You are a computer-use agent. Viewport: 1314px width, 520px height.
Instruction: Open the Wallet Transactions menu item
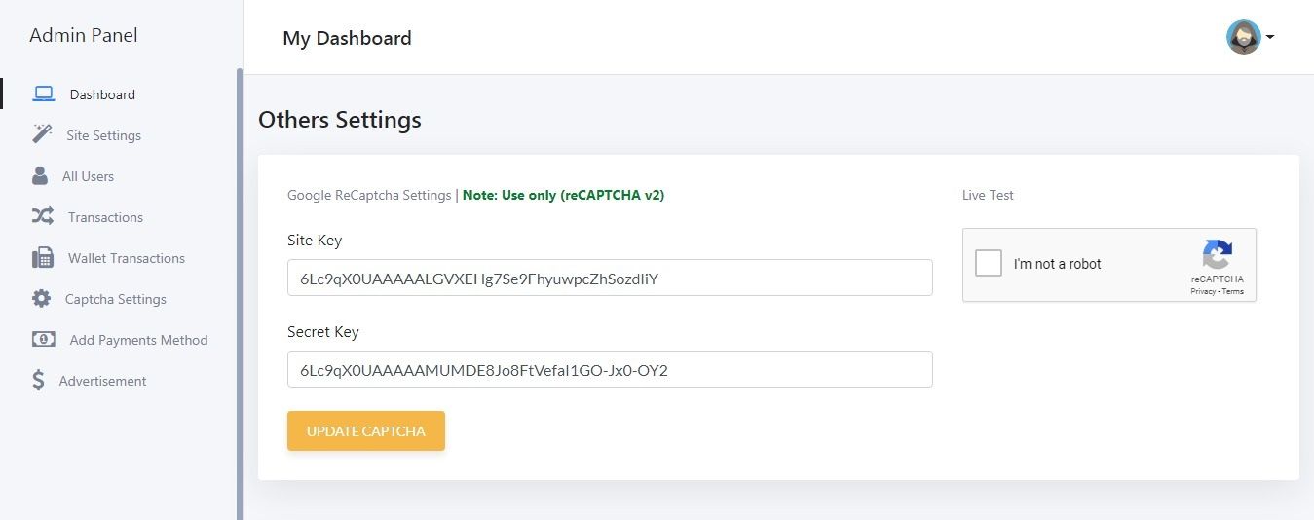pos(127,258)
